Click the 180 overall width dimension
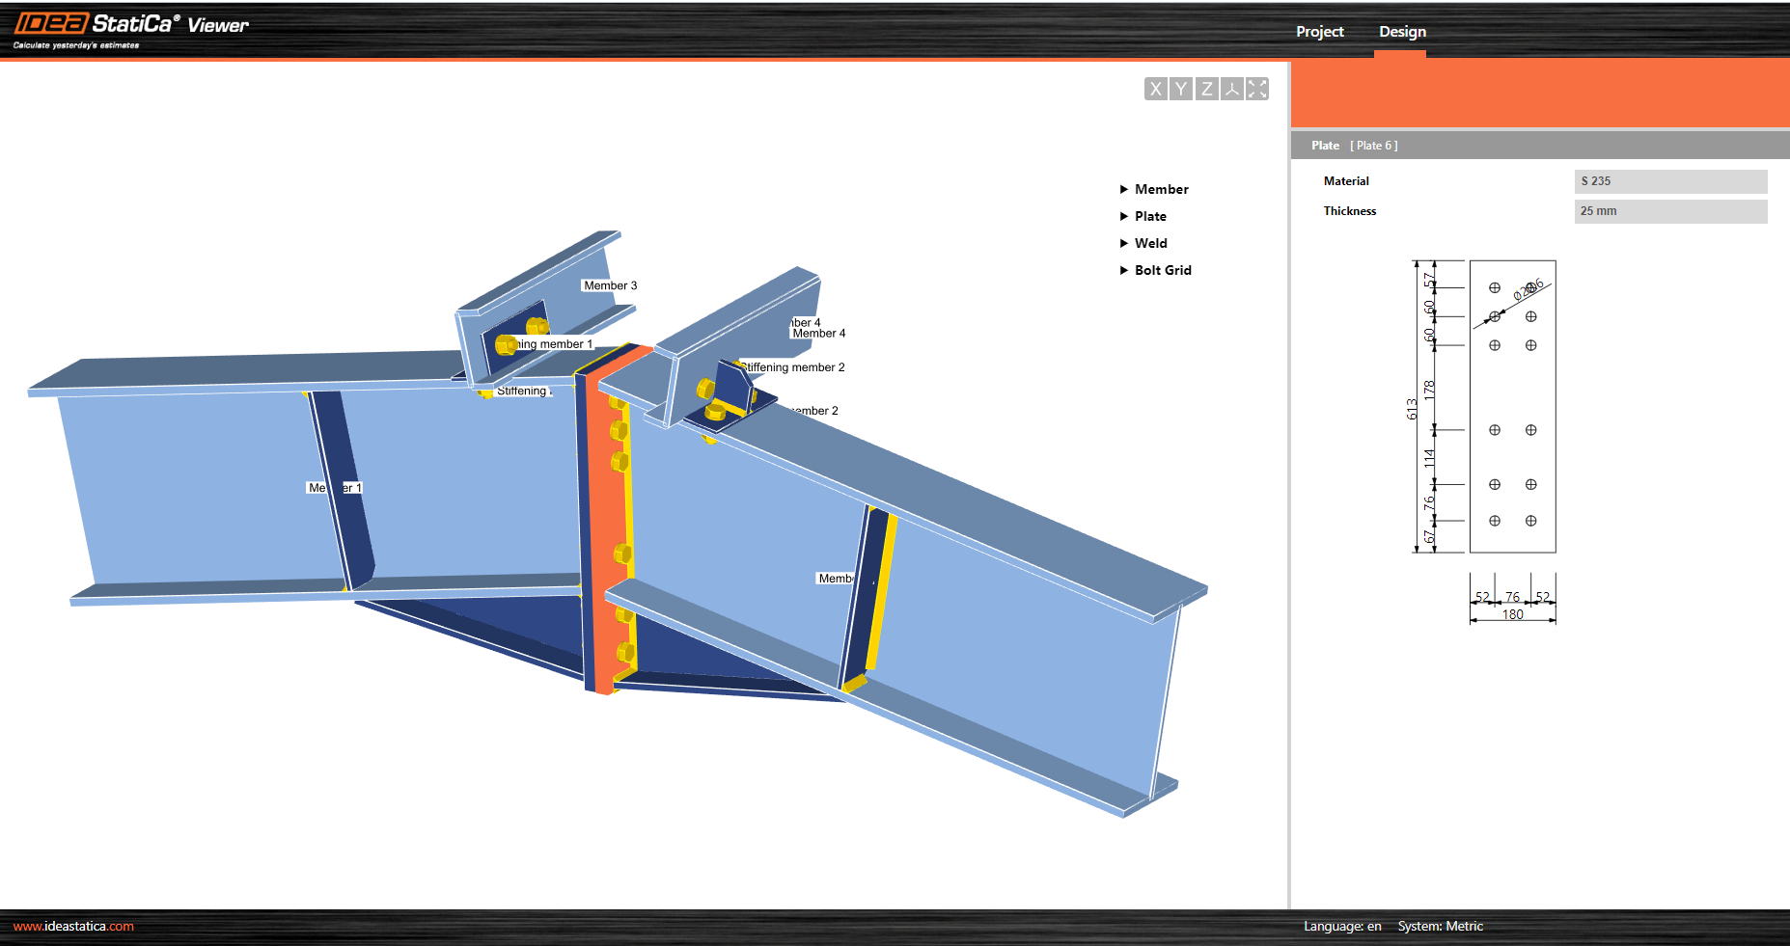This screenshot has height=946, width=1790. (x=1512, y=614)
